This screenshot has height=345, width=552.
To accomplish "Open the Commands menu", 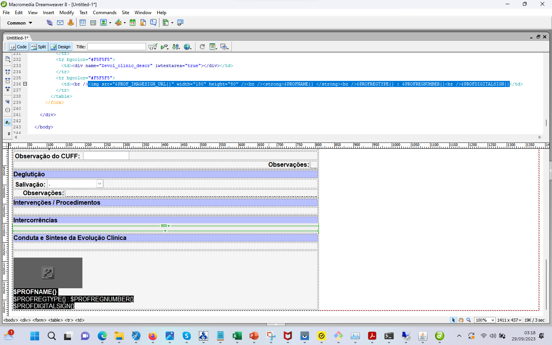I will point(104,13).
